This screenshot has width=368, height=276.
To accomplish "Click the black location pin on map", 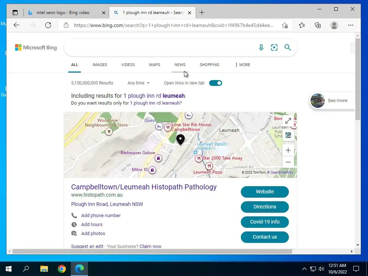I will click(x=180, y=140).
